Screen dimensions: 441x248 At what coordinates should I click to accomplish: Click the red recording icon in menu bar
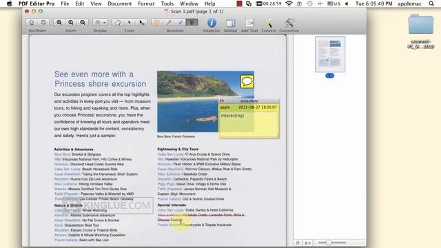click(239, 3)
